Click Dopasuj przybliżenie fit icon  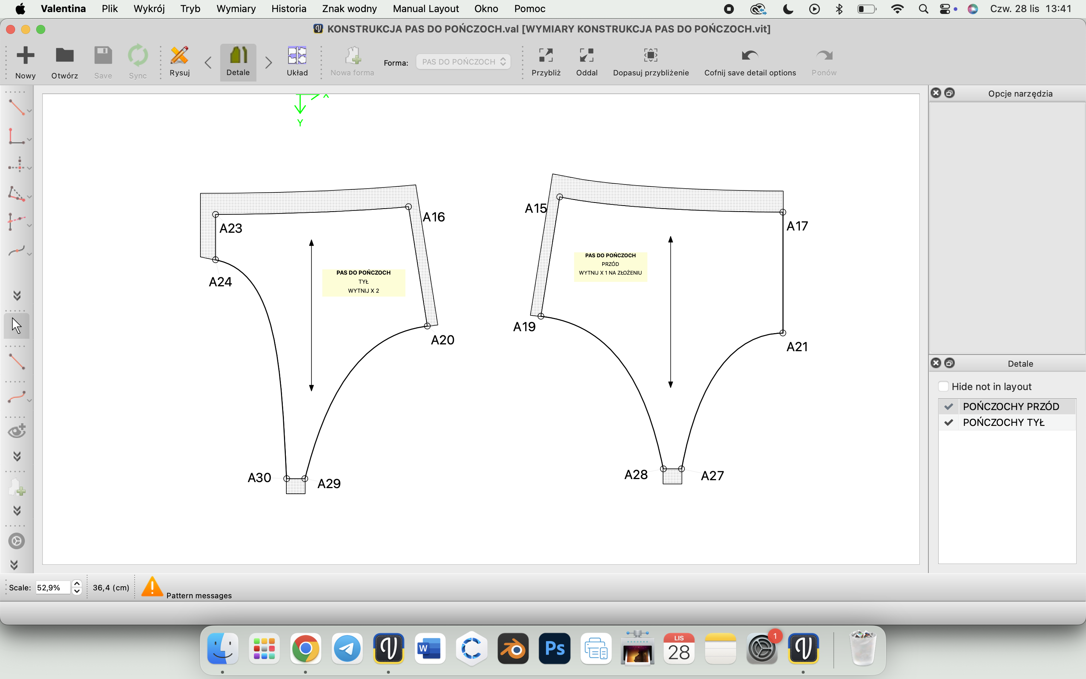[x=651, y=56]
